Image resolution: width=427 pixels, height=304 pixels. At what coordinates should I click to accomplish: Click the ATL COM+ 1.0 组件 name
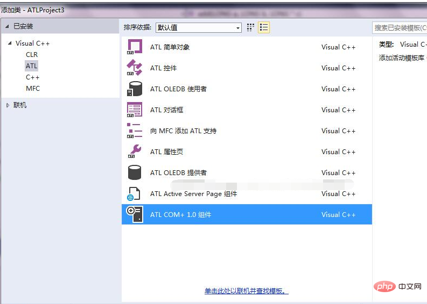coord(181,215)
